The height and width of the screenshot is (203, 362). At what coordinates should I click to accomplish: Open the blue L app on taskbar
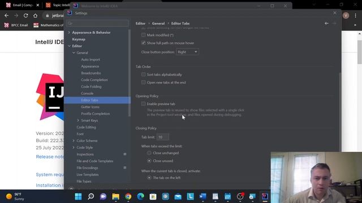click(190, 197)
